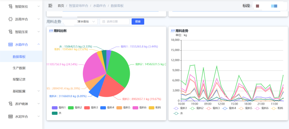
Task: Click the 养护喷淋 sidebar icon
Action: (10, 104)
